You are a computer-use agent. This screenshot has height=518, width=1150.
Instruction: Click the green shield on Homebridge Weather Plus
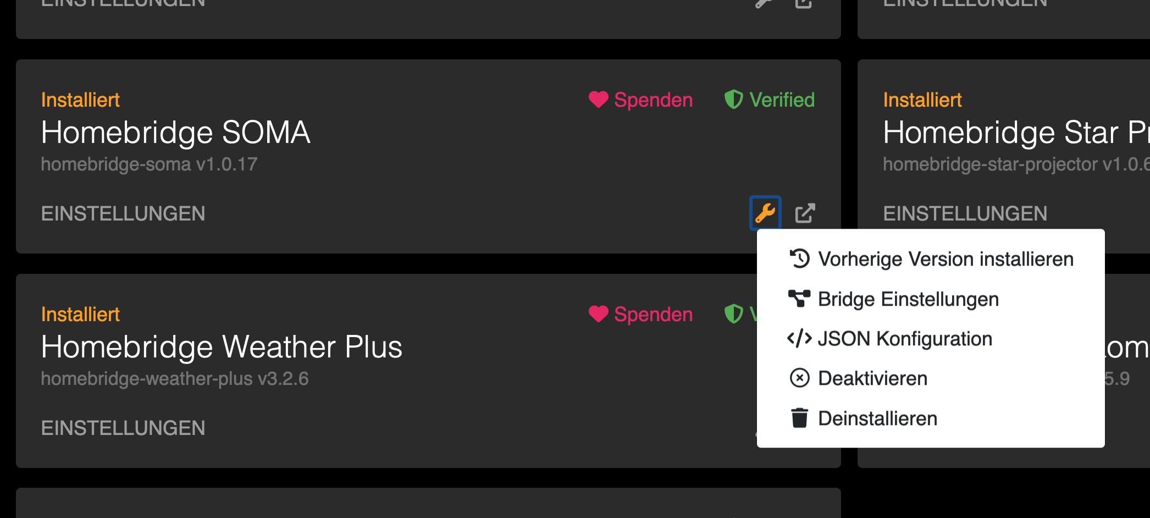(734, 314)
